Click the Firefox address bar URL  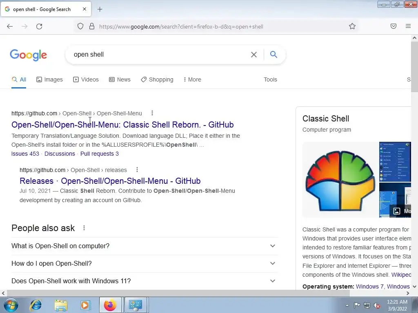pos(181,26)
